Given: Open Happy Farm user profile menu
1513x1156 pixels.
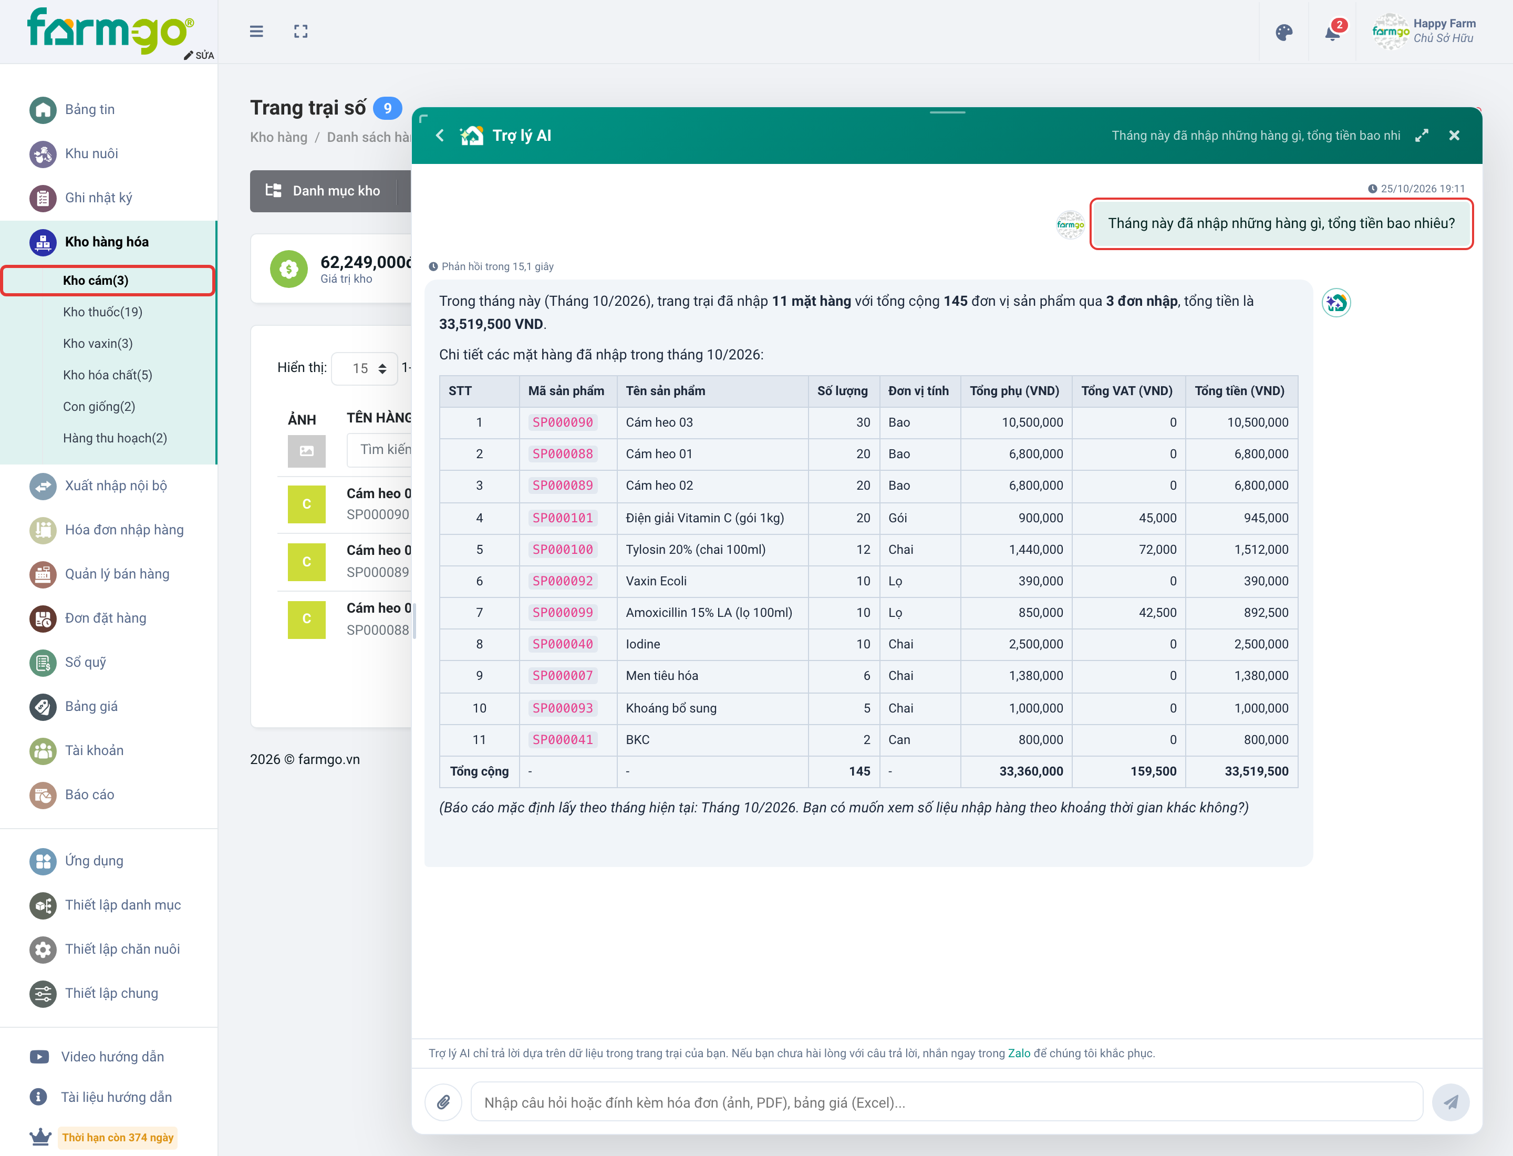Looking at the screenshot, I should point(1424,32).
